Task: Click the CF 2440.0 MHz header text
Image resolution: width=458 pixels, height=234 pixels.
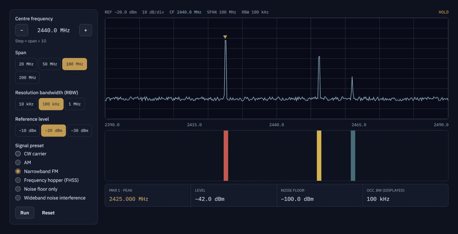Action: pyautogui.click(x=186, y=12)
